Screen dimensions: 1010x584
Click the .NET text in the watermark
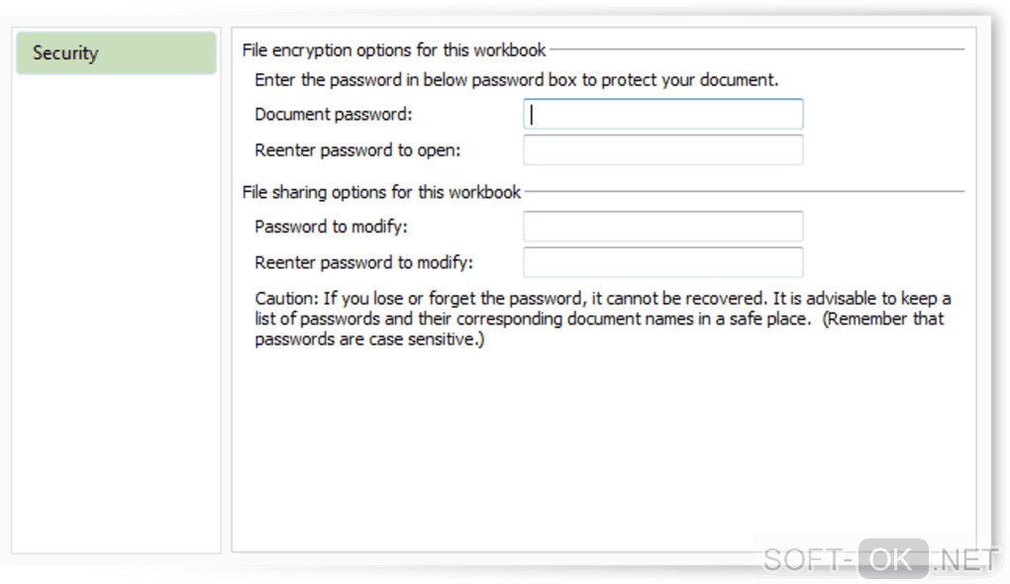964,560
